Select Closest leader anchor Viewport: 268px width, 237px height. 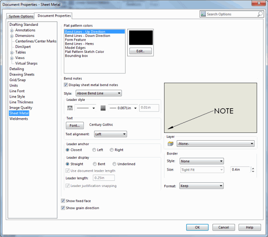tap(68, 150)
